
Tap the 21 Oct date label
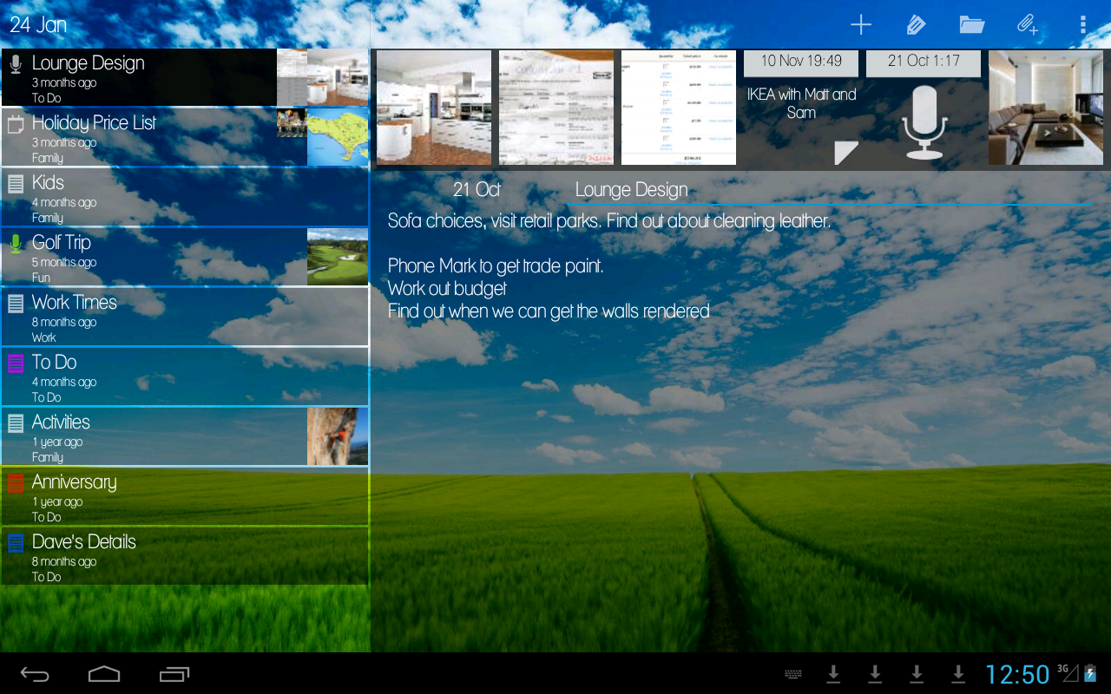[x=477, y=190]
